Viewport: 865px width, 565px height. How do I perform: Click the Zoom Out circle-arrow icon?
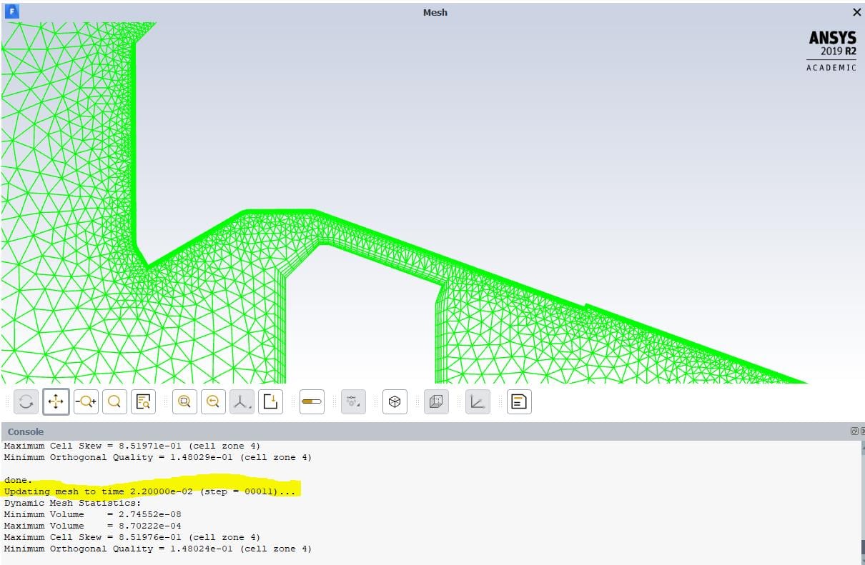213,402
